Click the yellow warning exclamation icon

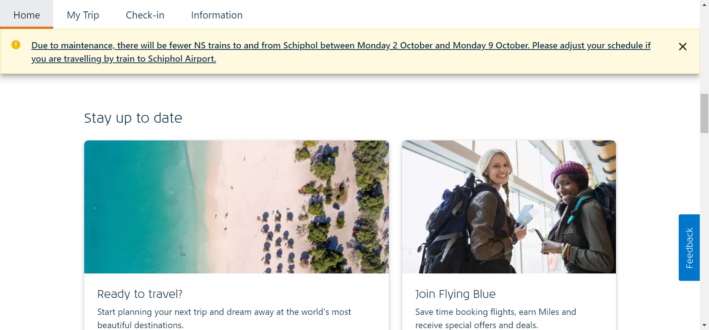16,45
